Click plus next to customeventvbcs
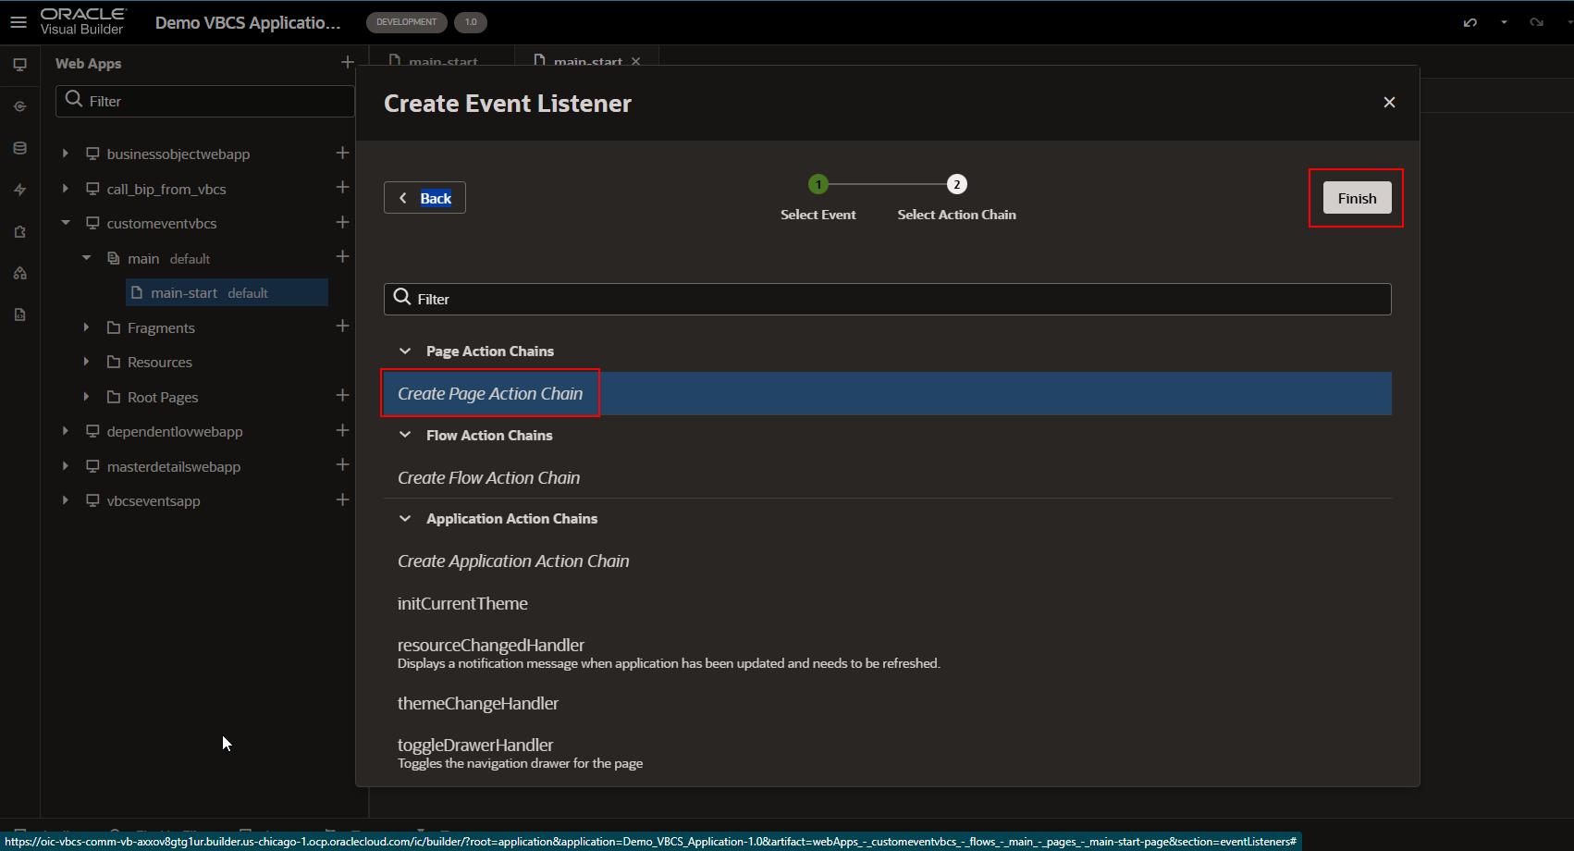Image resolution: width=1574 pixels, height=851 pixels. [342, 222]
